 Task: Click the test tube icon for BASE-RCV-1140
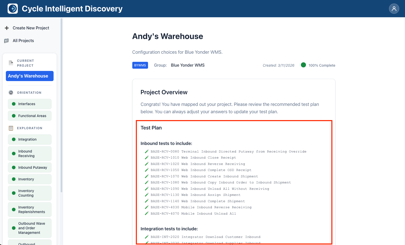pyautogui.click(x=147, y=201)
